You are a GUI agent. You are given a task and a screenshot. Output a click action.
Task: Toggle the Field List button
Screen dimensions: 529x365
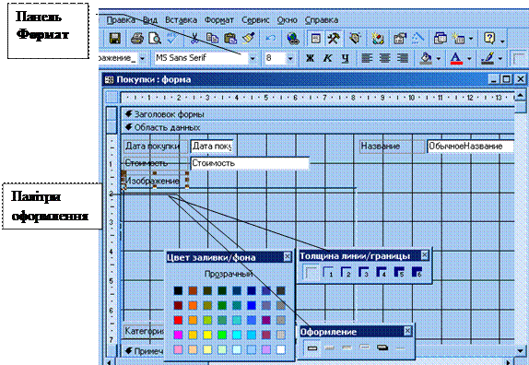pos(316,39)
